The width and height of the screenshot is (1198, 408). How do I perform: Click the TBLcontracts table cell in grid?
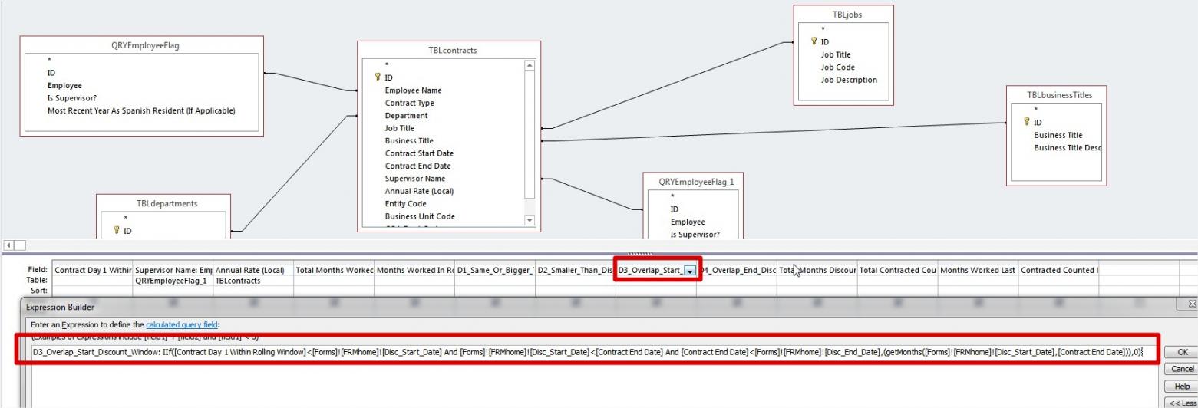(x=253, y=281)
